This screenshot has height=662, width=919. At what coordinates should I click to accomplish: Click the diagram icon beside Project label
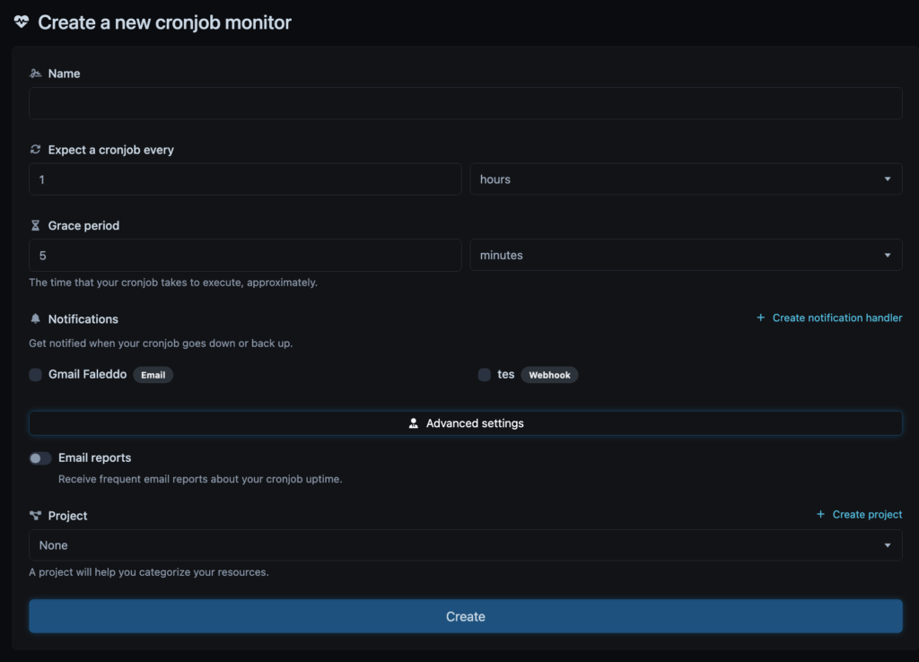[x=36, y=516]
